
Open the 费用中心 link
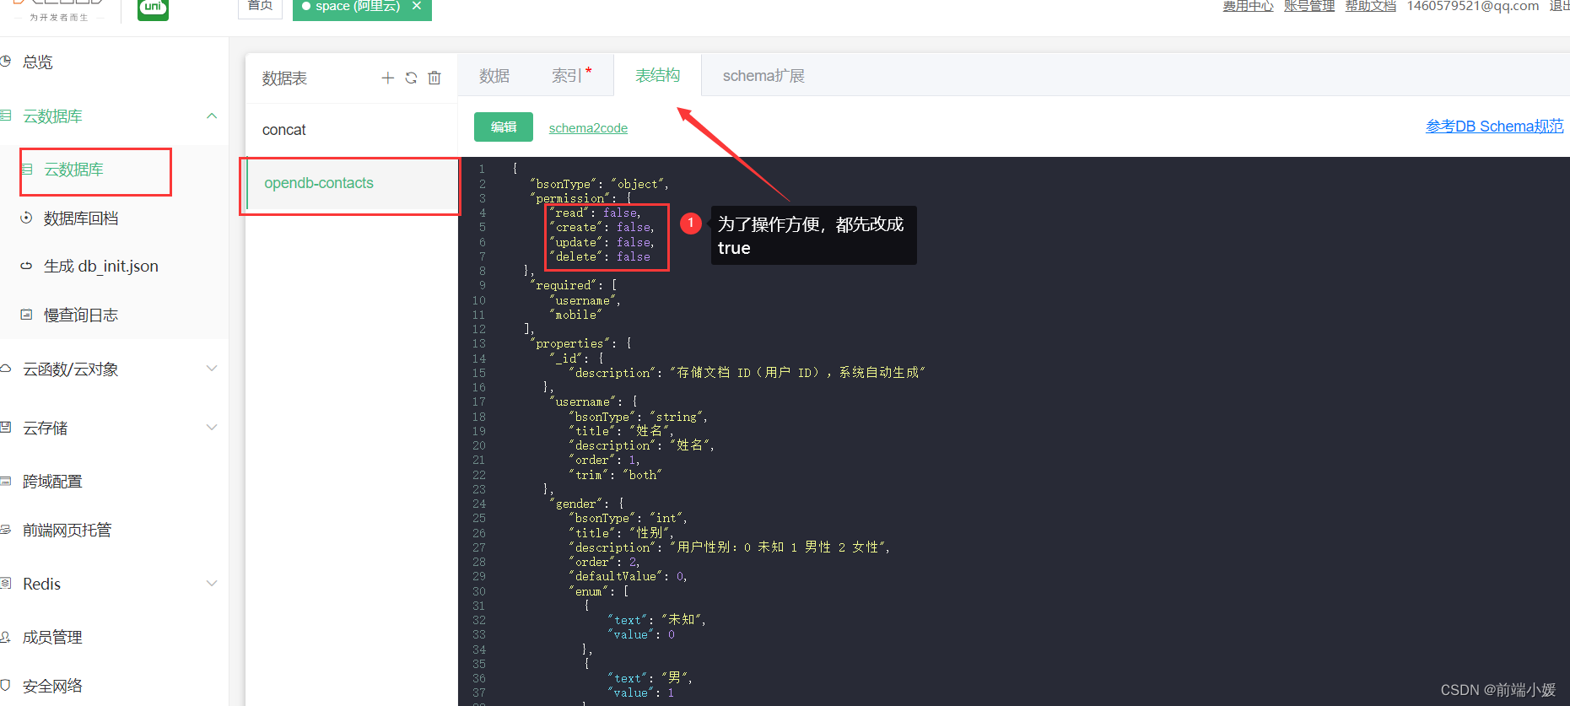pyautogui.click(x=1248, y=6)
